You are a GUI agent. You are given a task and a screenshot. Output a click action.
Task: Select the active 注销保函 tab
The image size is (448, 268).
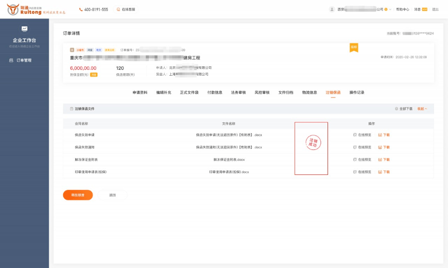tap(333, 92)
